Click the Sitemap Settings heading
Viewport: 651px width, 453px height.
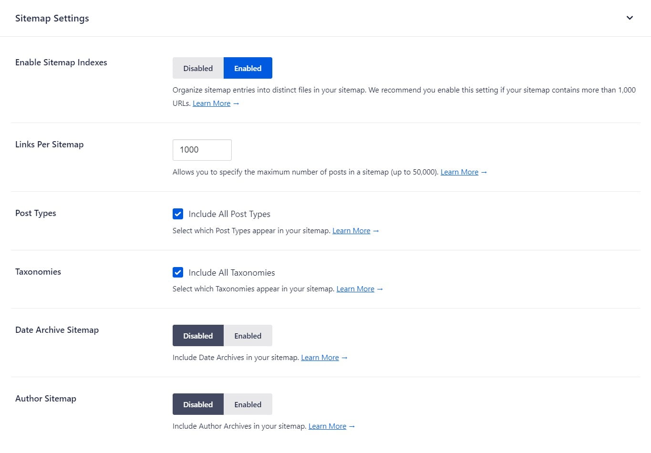[x=52, y=18]
